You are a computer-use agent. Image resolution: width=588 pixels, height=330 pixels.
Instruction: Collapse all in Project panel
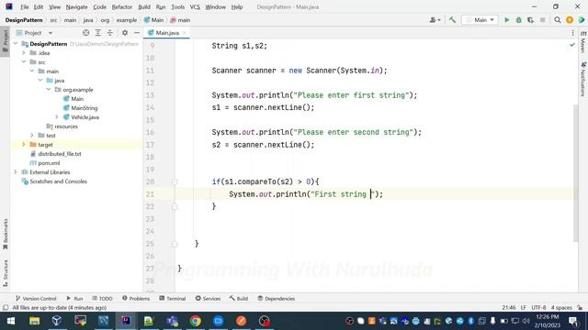110,33
